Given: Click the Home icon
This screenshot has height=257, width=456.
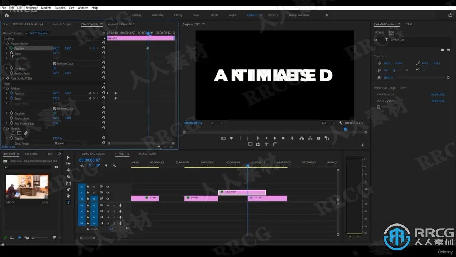Looking at the screenshot, I should point(6,15).
